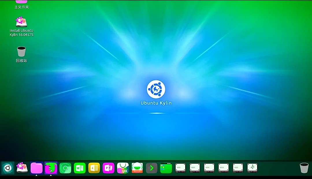Click the 主文件夹 desktop label

[x=22, y=7]
